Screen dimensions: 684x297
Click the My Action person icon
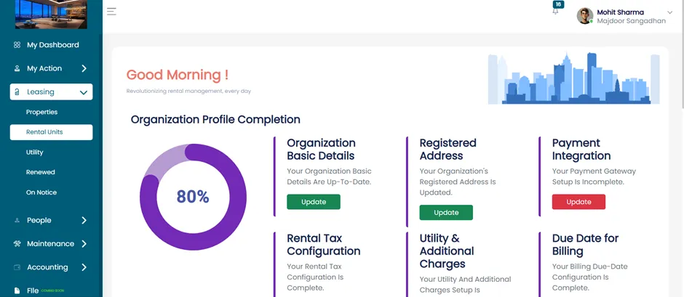coord(17,68)
